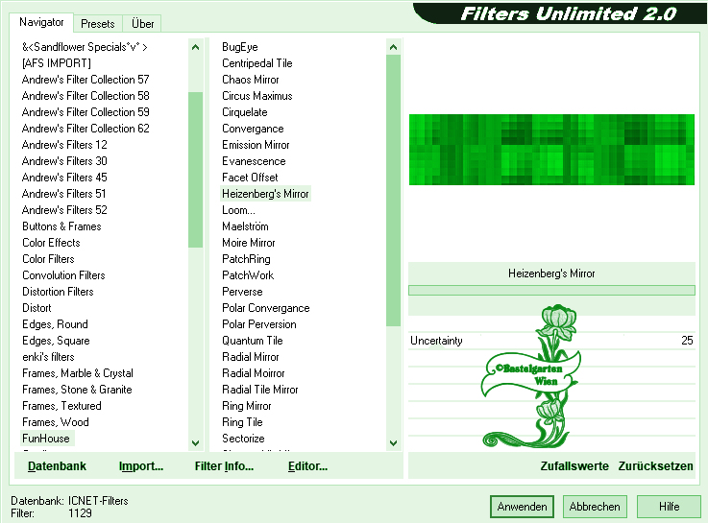
Task: Click the category list scrollbar thumb
Action: click(x=196, y=170)
